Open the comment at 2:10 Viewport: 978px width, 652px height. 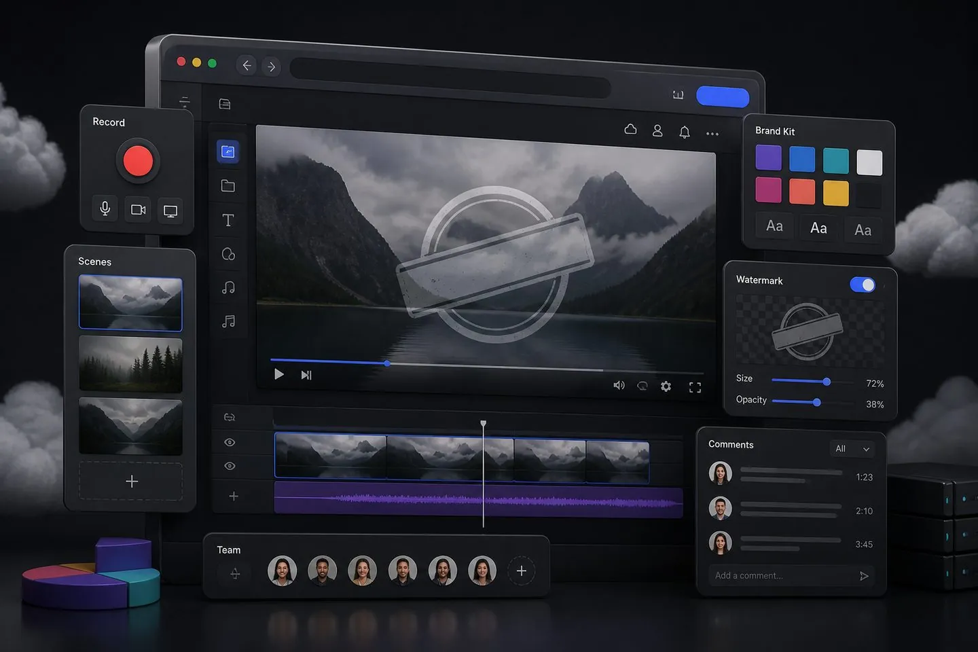click(791, 509)
